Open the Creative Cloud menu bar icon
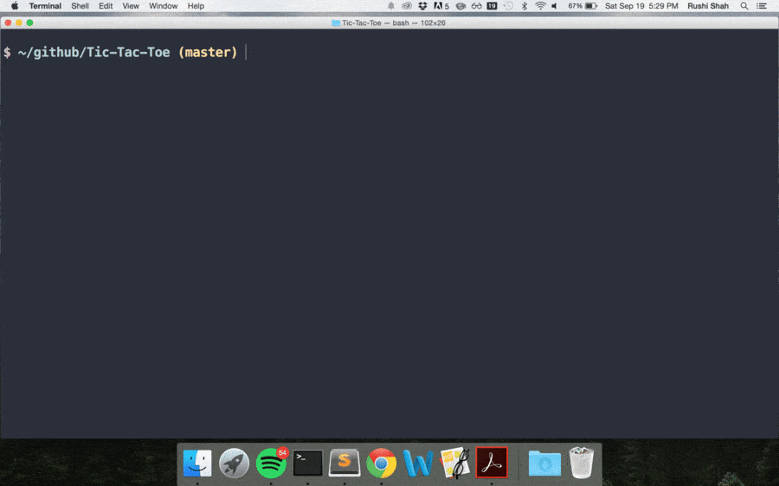The image size is (779, 486). click(x=407, y=6)
